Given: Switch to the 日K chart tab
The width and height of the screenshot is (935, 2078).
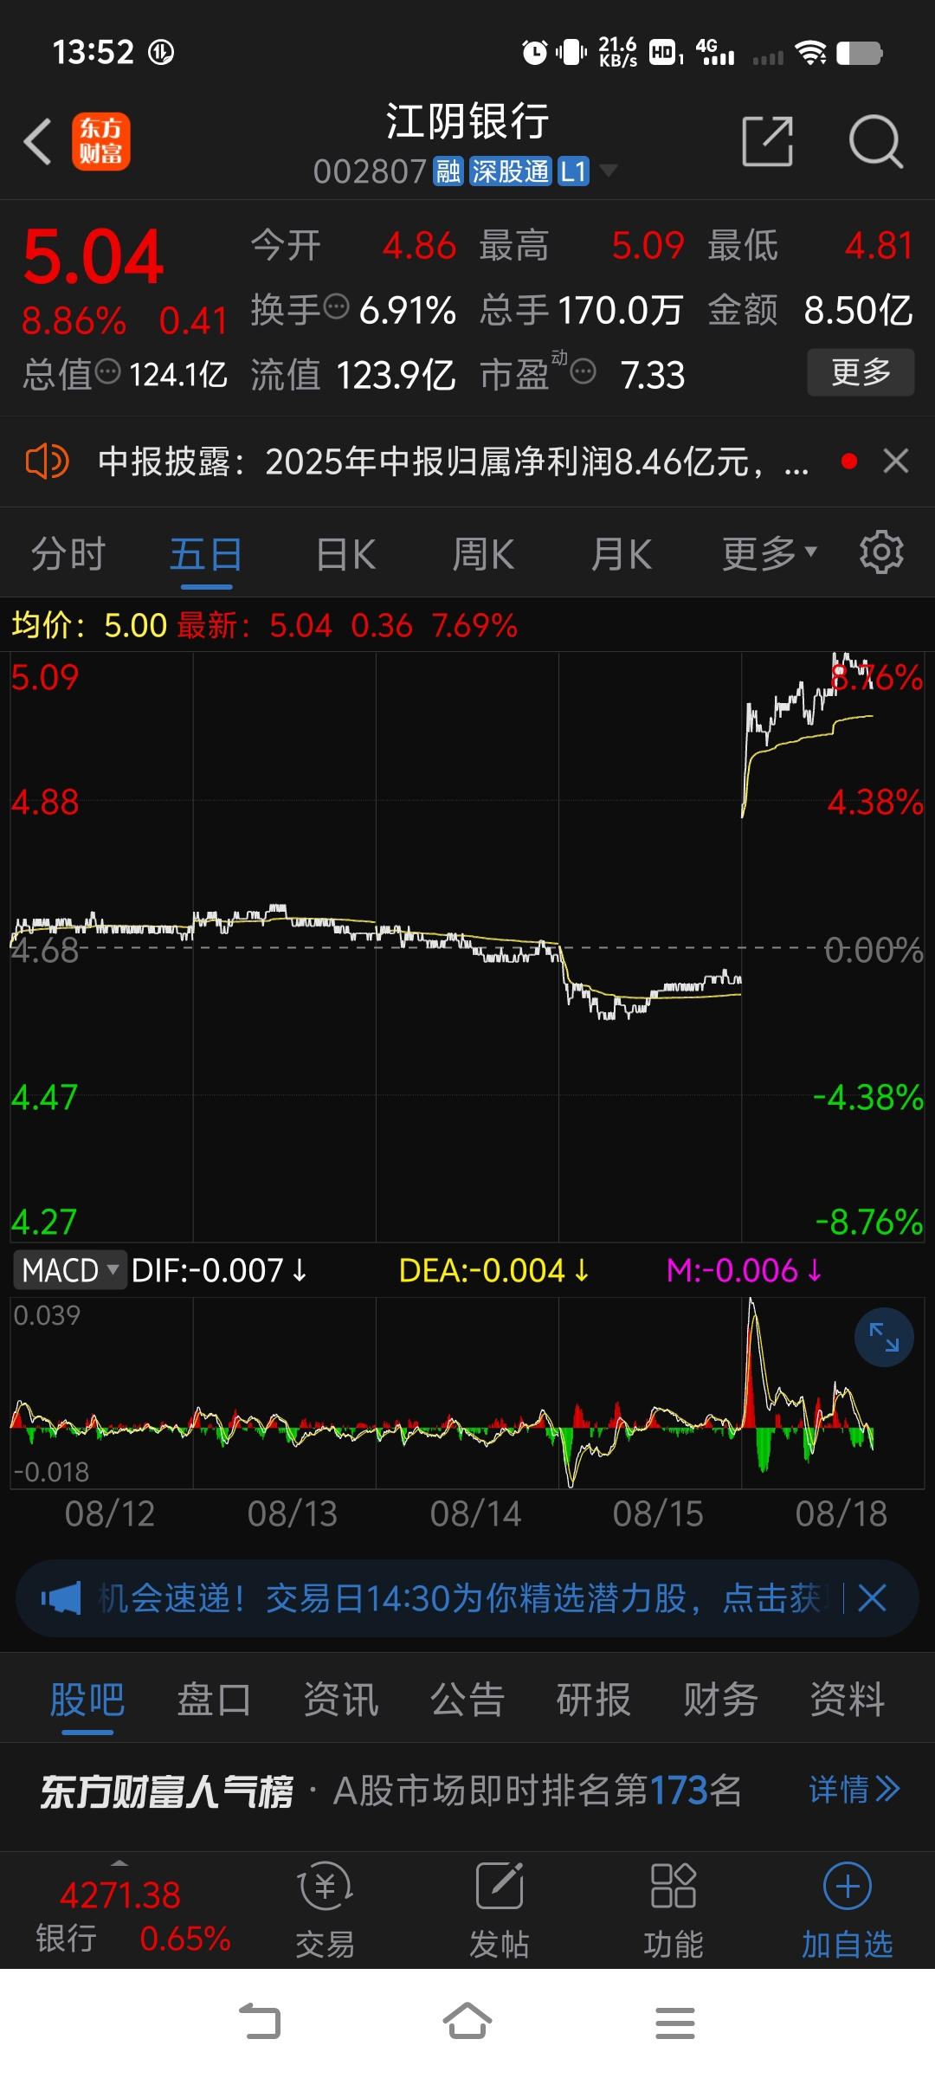Looking at the screenshot, I should 345,554.
